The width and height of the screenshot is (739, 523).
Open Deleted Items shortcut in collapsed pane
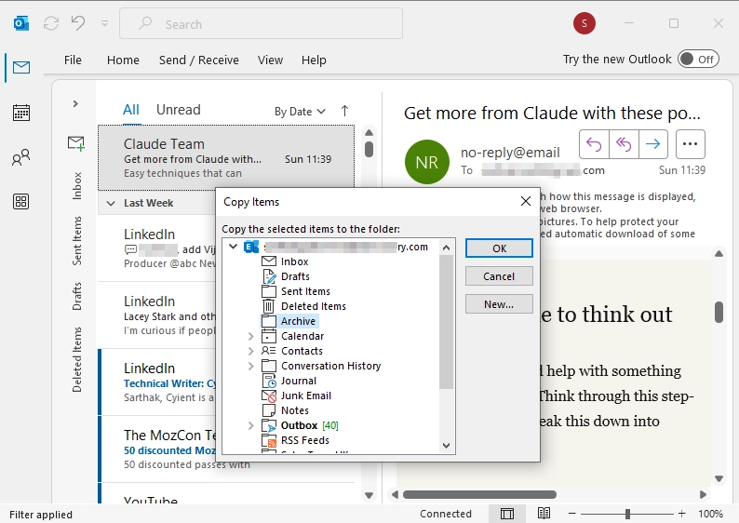click(77, 359)
